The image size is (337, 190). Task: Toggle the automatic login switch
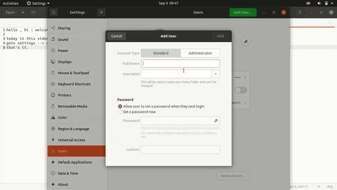click(241, 90)
